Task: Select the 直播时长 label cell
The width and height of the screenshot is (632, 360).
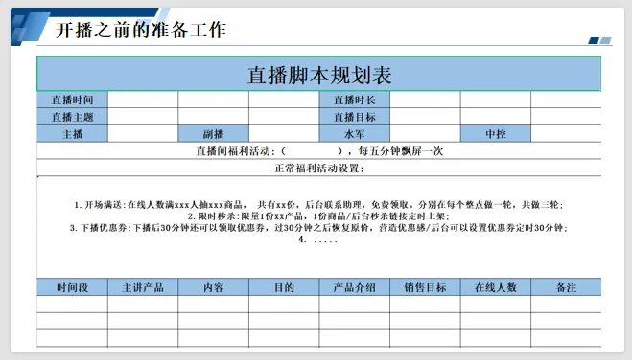Action: pyautogui.click(x=354, y=100)
